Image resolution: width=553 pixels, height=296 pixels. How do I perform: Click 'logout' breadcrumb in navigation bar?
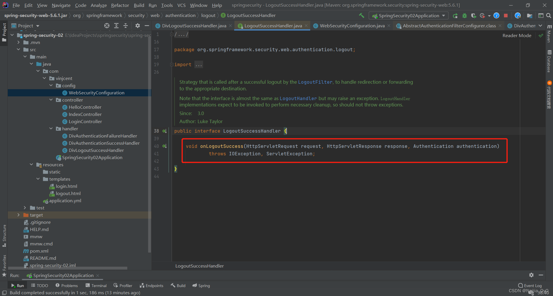[208, 16]
